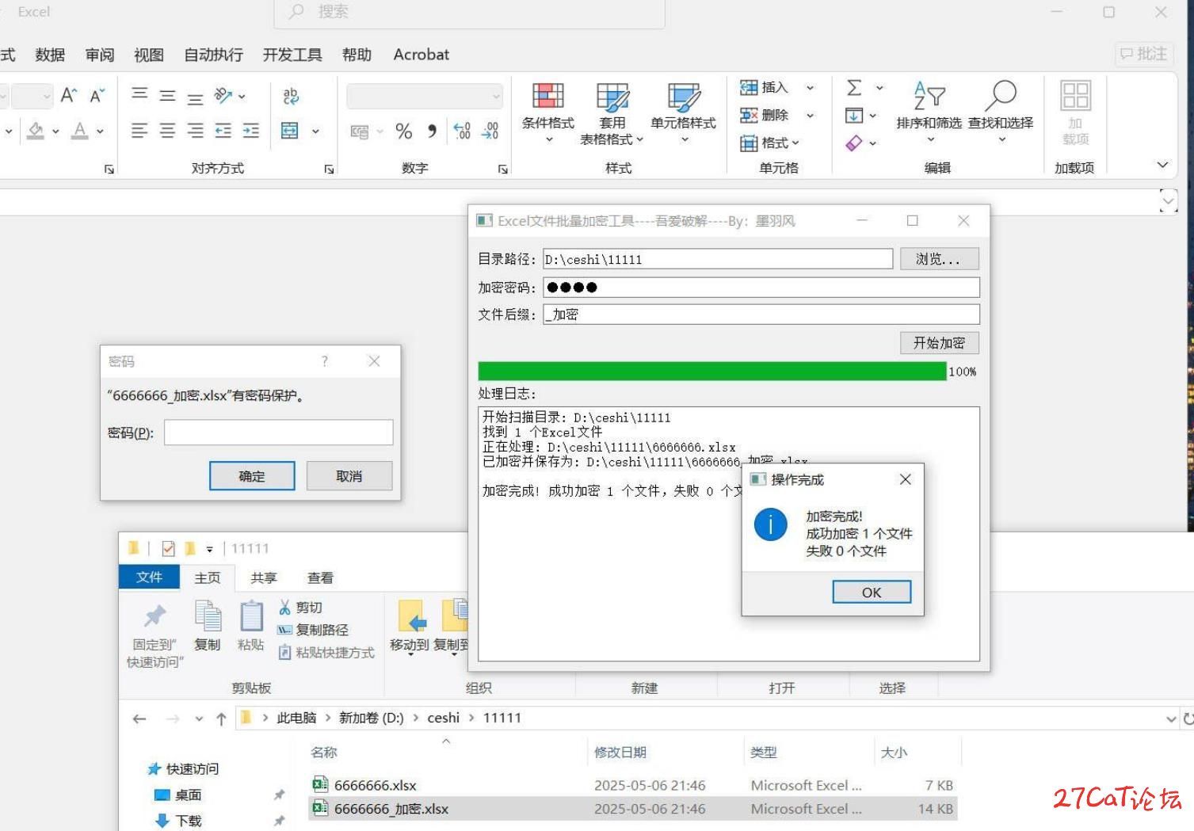Click the text orientation icon
Image resolution: width=1194 pixels, height=831 pixels.
pyautogui.click(x=223, y=96)
